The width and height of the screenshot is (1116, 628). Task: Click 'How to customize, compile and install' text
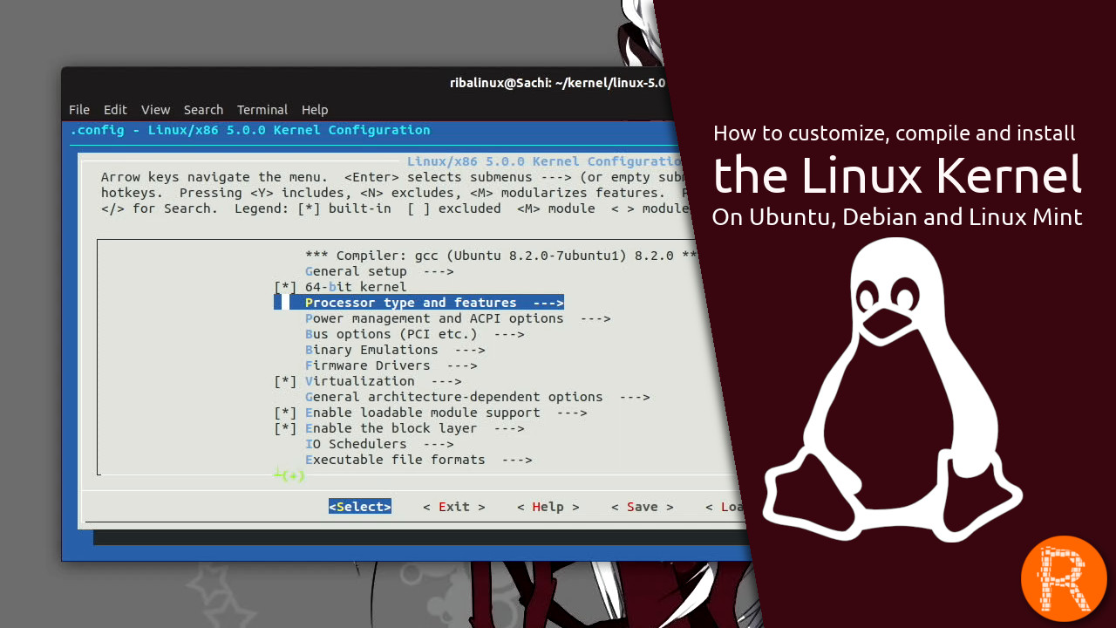895,133
